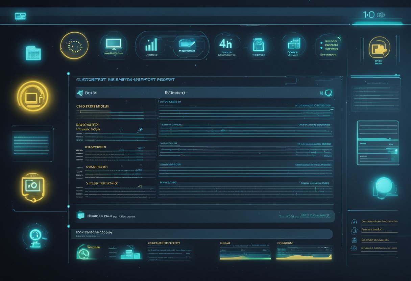Open the clipboard icon in top toolbar
This screenshot has width=411, height=281.
pos(258,45)
